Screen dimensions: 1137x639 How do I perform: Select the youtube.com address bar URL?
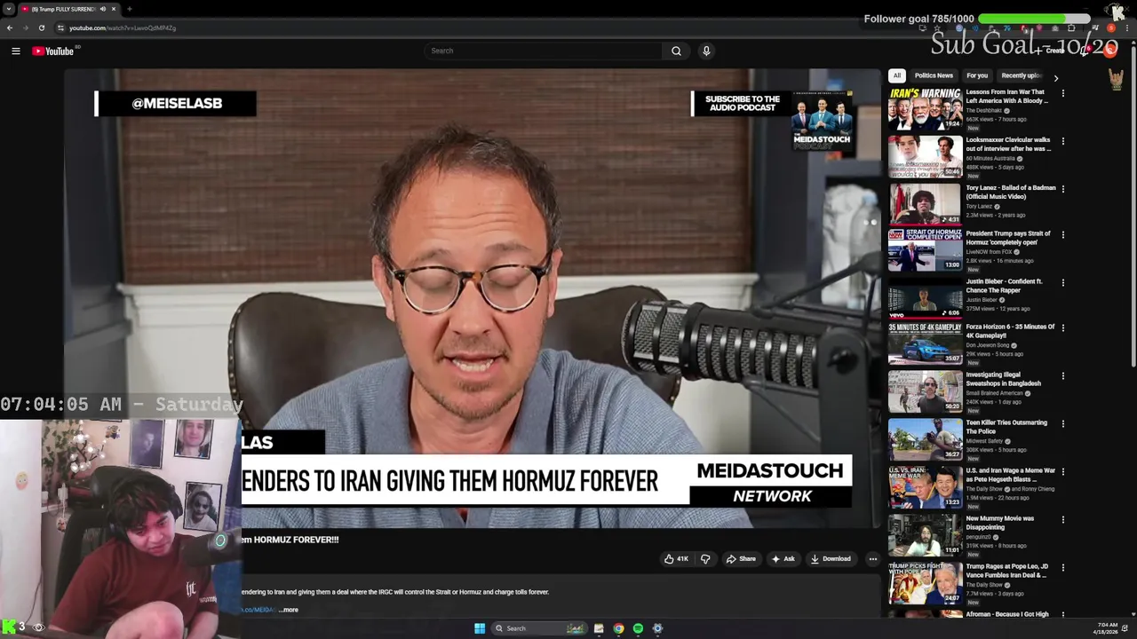coord(123,28)
